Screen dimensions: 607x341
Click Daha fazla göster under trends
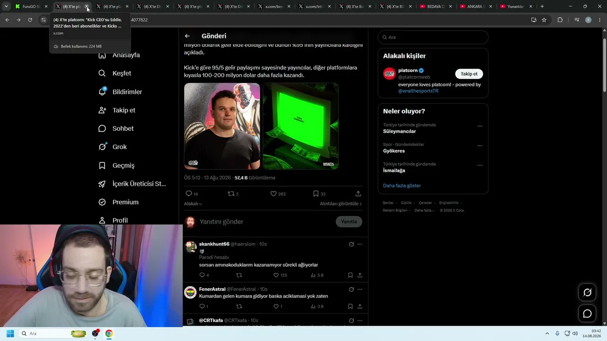402,186
